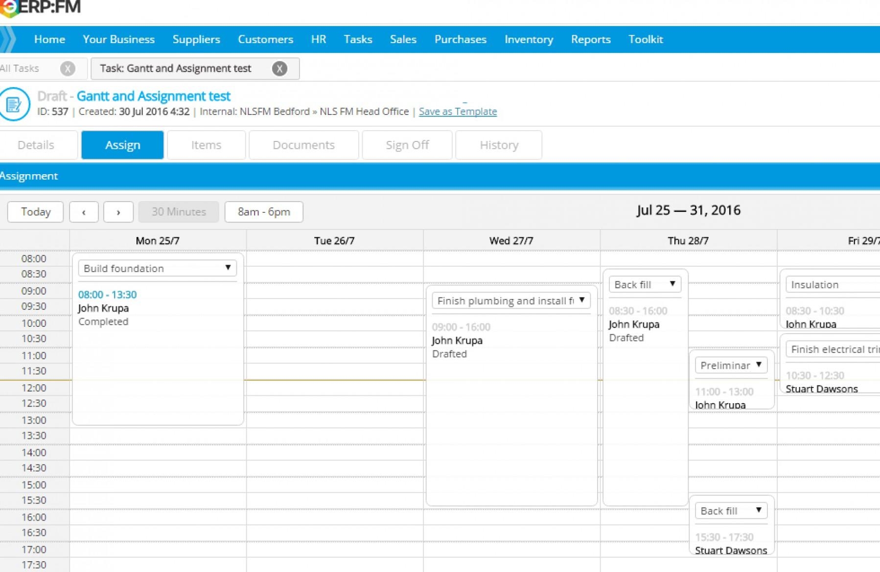Advance to the next week using the right arrow
The height and width of the screenshot is (572, 880).
click(118, 211)
